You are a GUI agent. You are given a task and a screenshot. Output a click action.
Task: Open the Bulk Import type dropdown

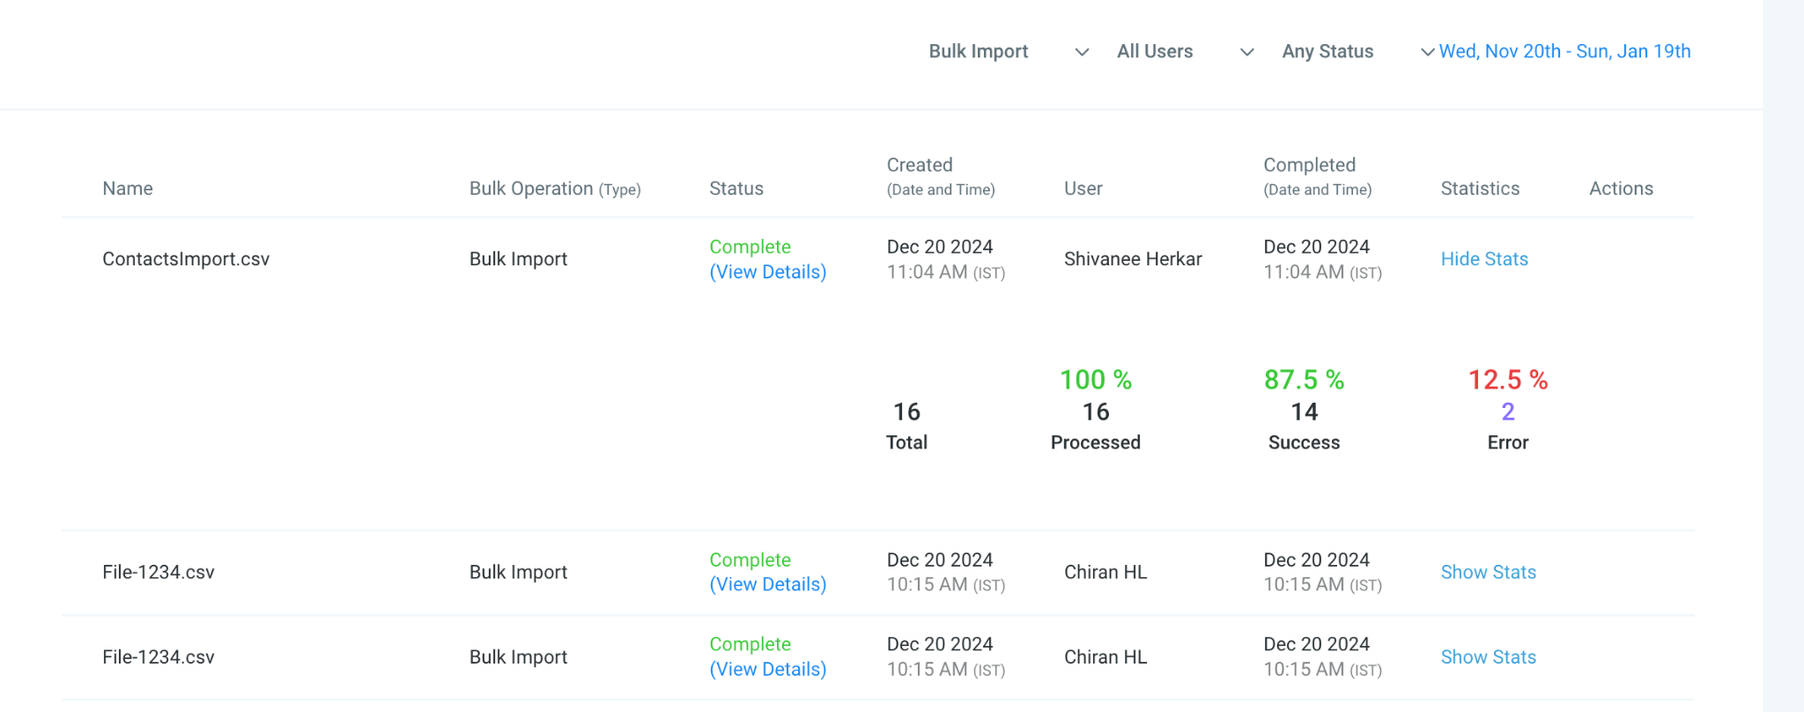pos(1009,51)
